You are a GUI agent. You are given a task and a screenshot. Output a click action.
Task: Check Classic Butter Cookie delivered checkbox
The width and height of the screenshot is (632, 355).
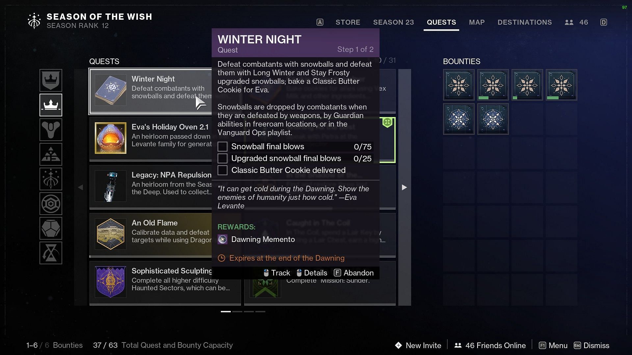(x=222, y=170)
